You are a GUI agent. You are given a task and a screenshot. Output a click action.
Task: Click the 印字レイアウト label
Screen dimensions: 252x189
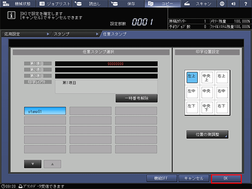(38, 82)
